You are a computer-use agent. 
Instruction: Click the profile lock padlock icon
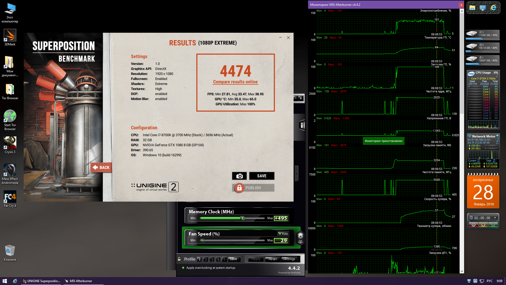179,259
